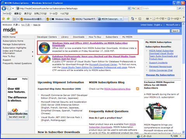Open Developer Centers in navigation bar
This screenshot has height=139, width=186.
(x=47, y=37)
